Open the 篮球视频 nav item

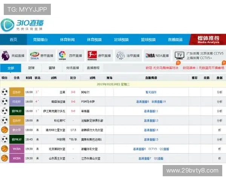click(148, 39)
